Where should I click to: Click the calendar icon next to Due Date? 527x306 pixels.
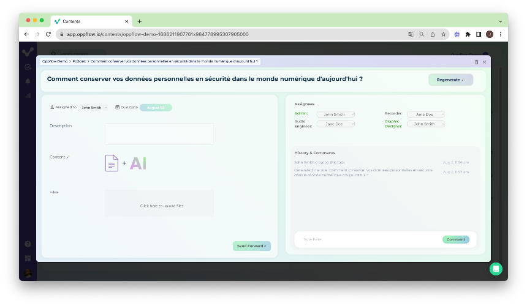click(117, 107)
